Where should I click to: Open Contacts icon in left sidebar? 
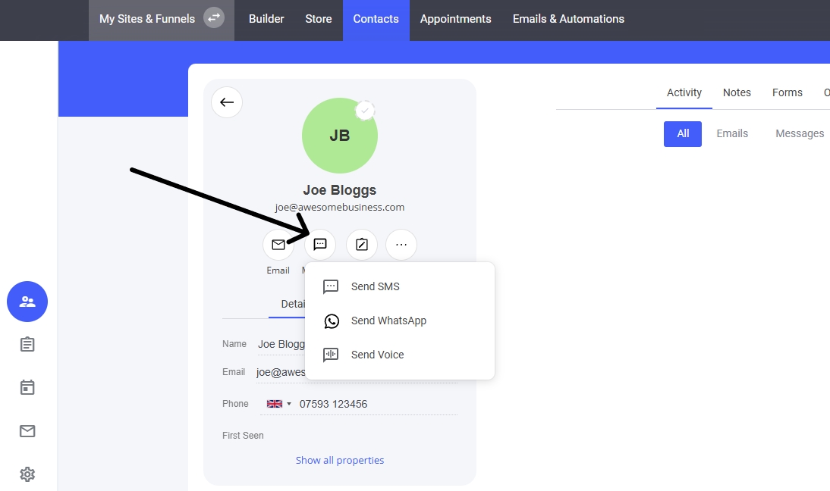27,302
